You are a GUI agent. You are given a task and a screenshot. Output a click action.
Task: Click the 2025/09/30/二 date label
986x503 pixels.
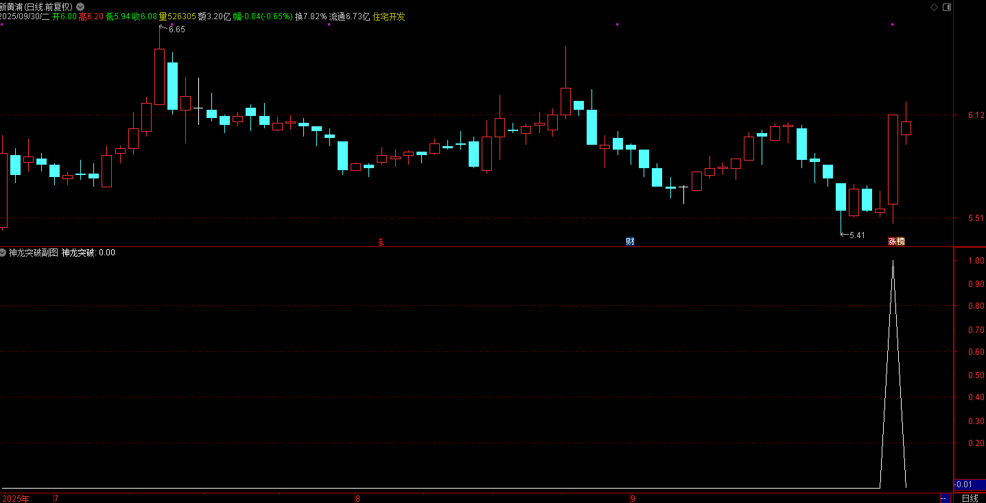click(x=25, y=16)
